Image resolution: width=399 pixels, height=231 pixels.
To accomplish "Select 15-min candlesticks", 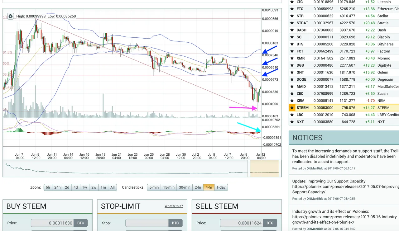I will coord(169,187).
